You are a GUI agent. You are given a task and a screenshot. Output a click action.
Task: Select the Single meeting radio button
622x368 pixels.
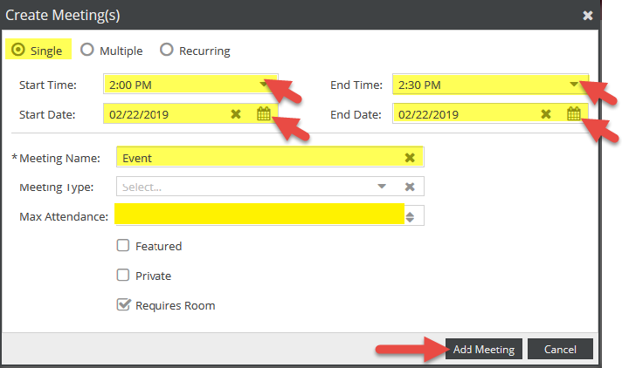click(x=18, y=50)
